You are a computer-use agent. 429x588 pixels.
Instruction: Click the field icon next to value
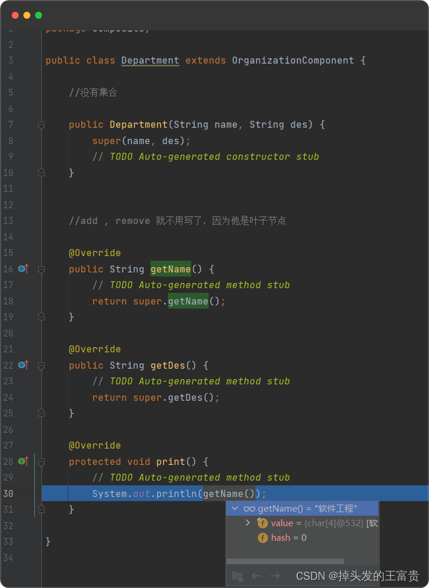coord(263,523)
